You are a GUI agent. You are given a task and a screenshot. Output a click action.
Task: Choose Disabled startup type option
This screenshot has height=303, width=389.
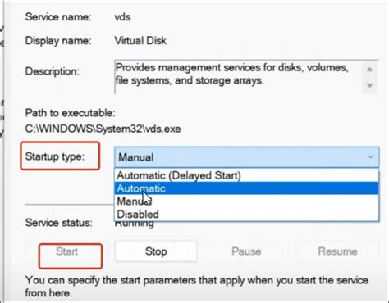tap(246, 214)
